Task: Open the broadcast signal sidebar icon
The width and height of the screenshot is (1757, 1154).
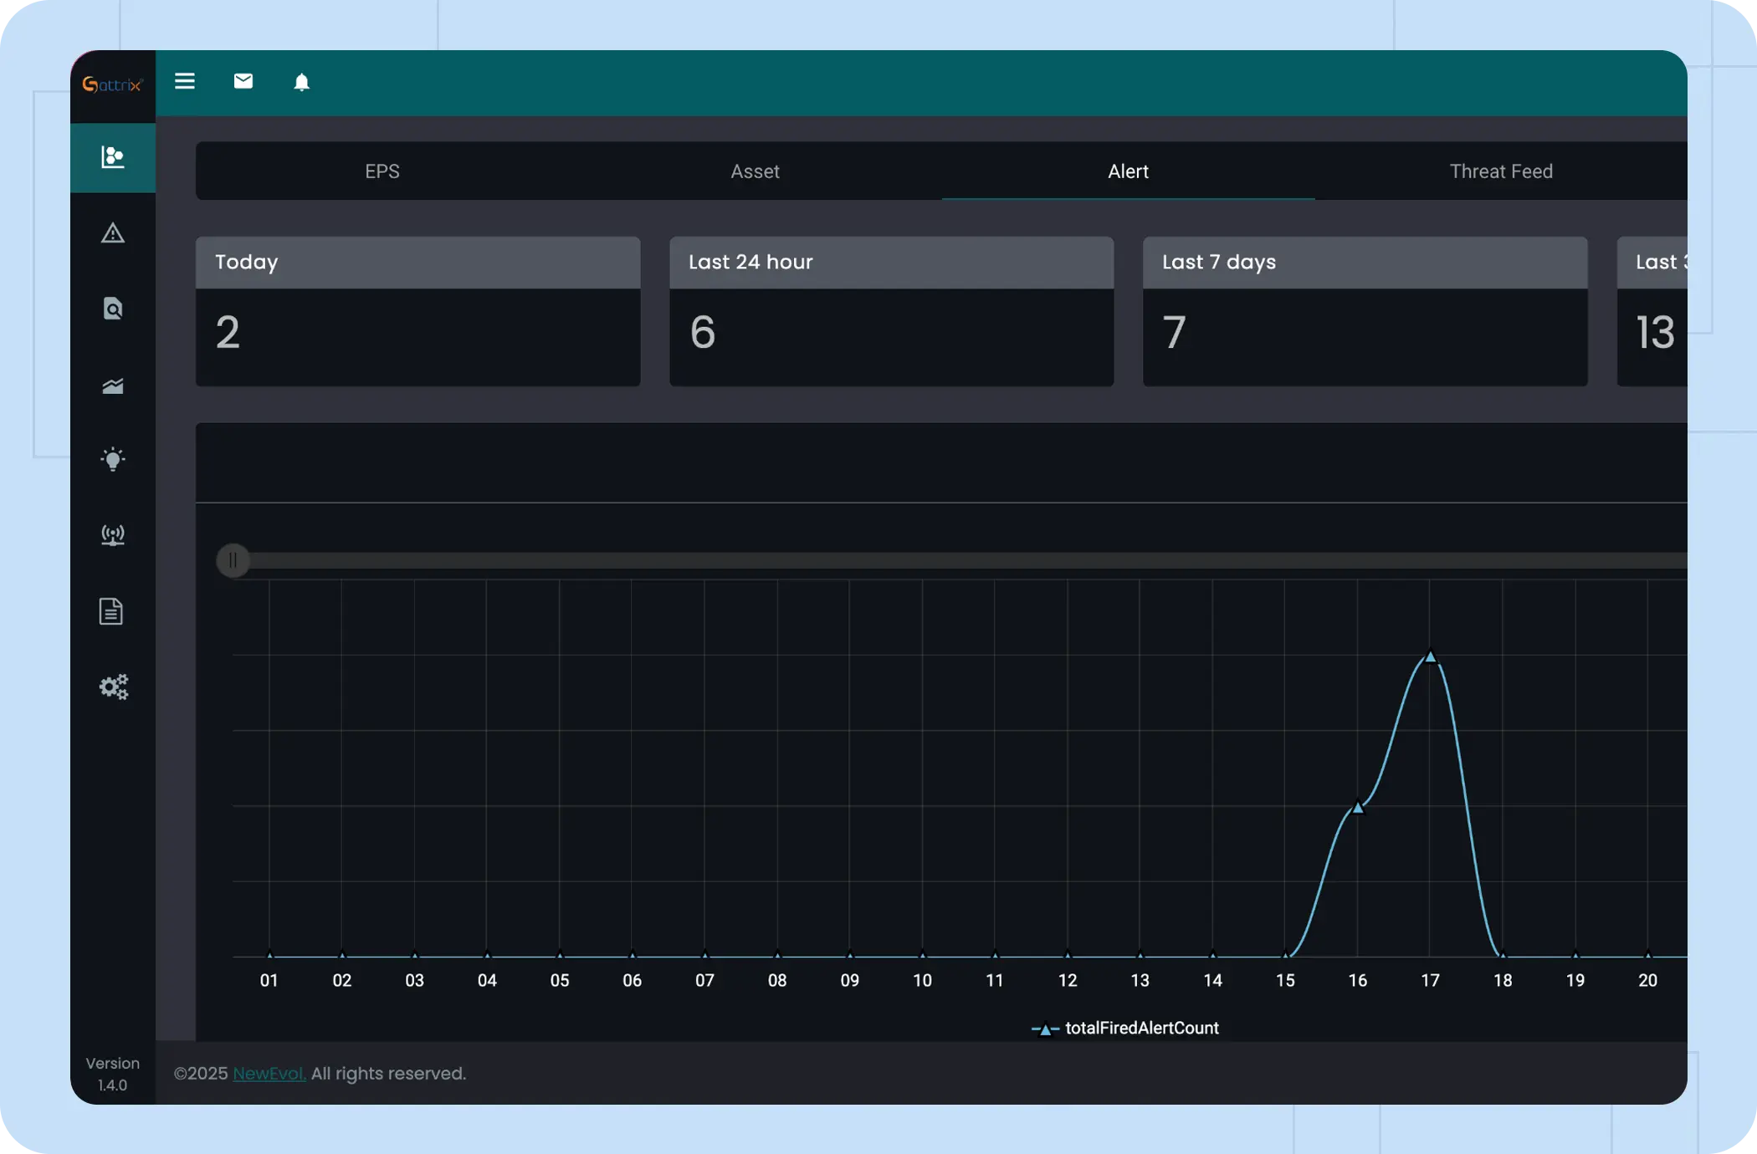Action: [113, 535]
